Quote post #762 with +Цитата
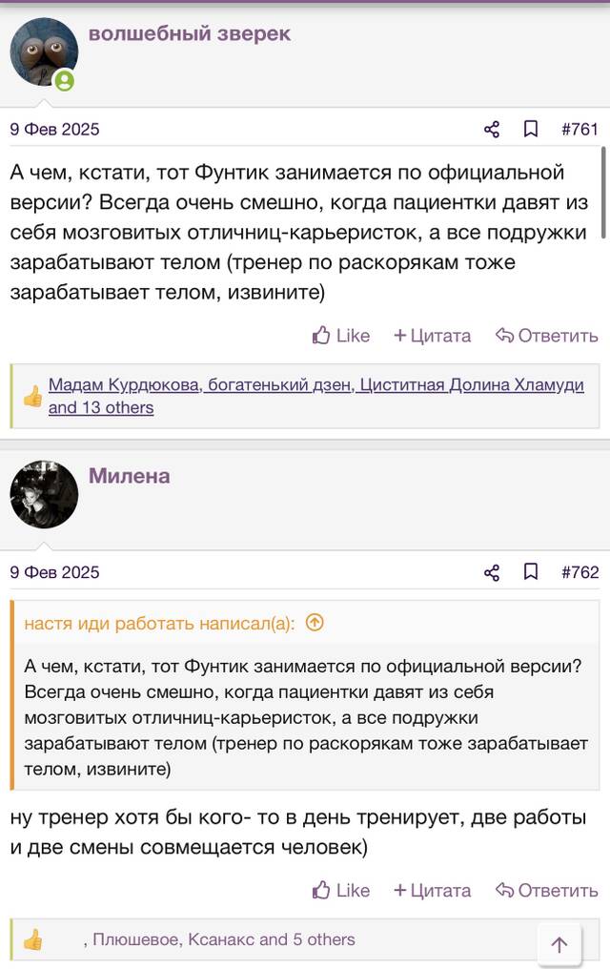610x969 pixels. tap(432, 891)
